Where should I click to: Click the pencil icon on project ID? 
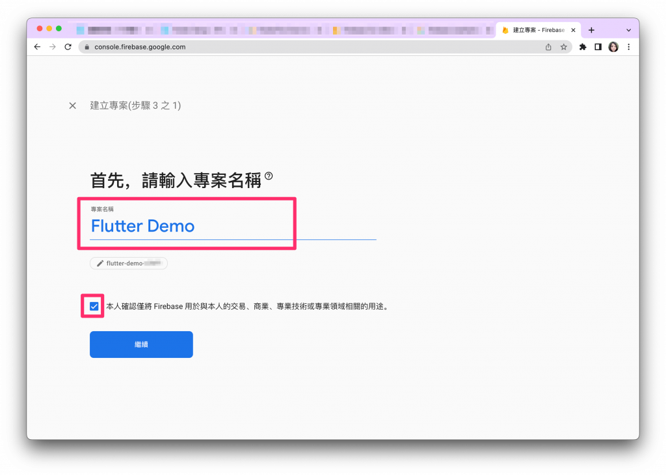coord(100,264)
